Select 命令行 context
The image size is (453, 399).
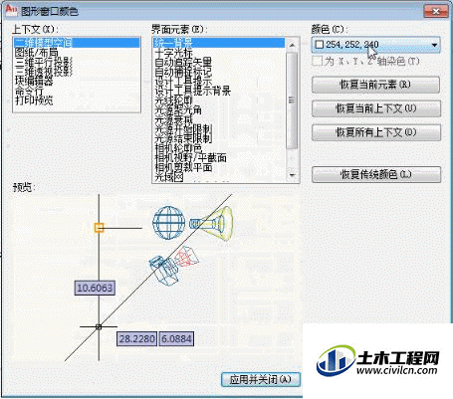coord(77,91)
